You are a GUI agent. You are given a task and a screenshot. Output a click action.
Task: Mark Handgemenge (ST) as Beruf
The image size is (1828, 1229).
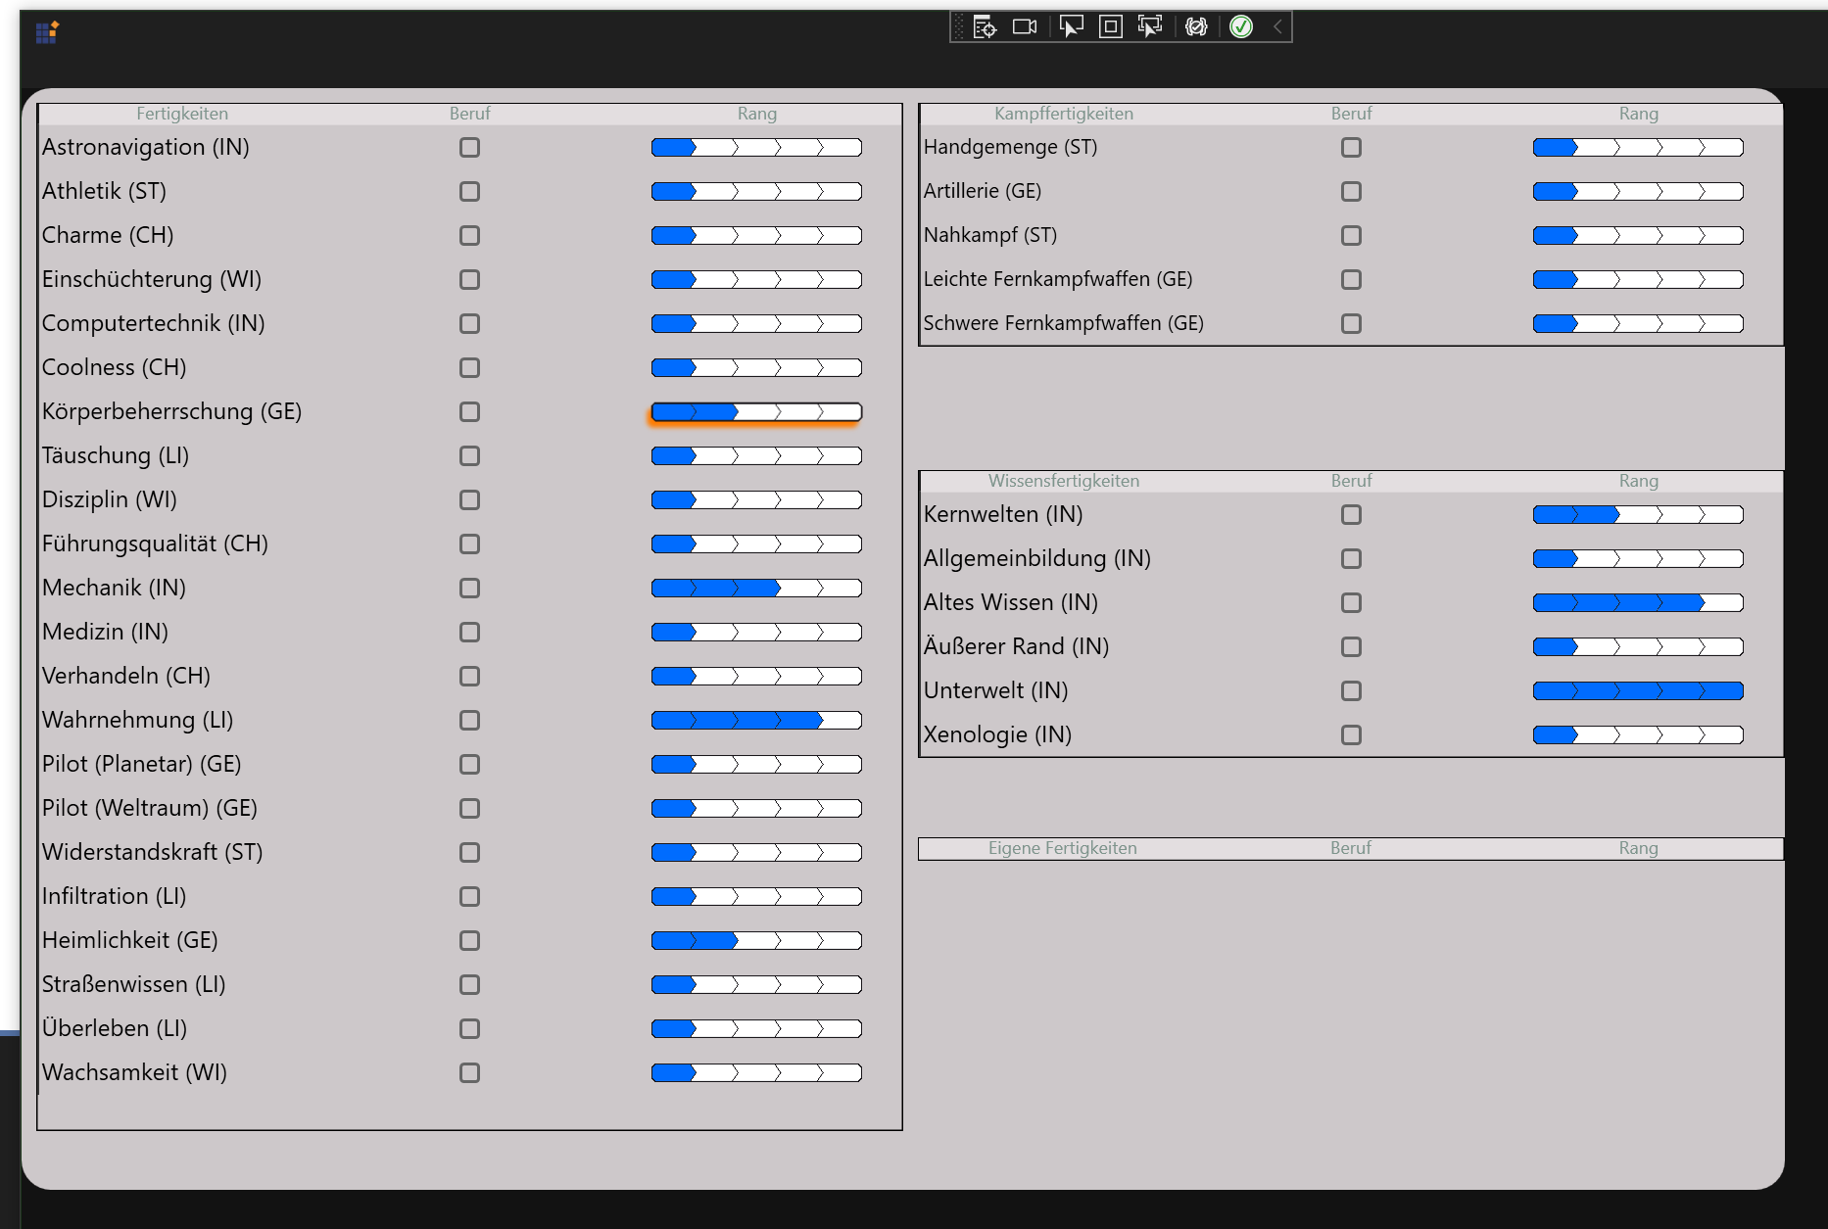(1352, 147)
